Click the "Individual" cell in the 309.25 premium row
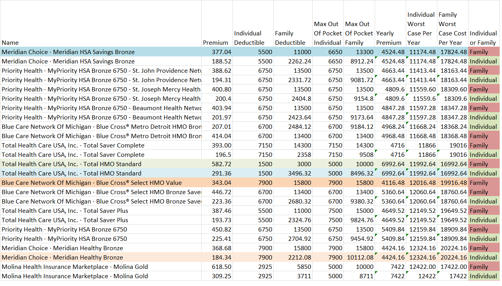Image resolution: width=502 pixels, height=286 pixels. [x=484, y=276]
